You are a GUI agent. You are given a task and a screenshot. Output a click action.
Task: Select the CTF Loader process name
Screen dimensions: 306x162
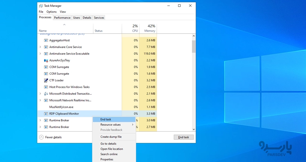pos(56,80)
